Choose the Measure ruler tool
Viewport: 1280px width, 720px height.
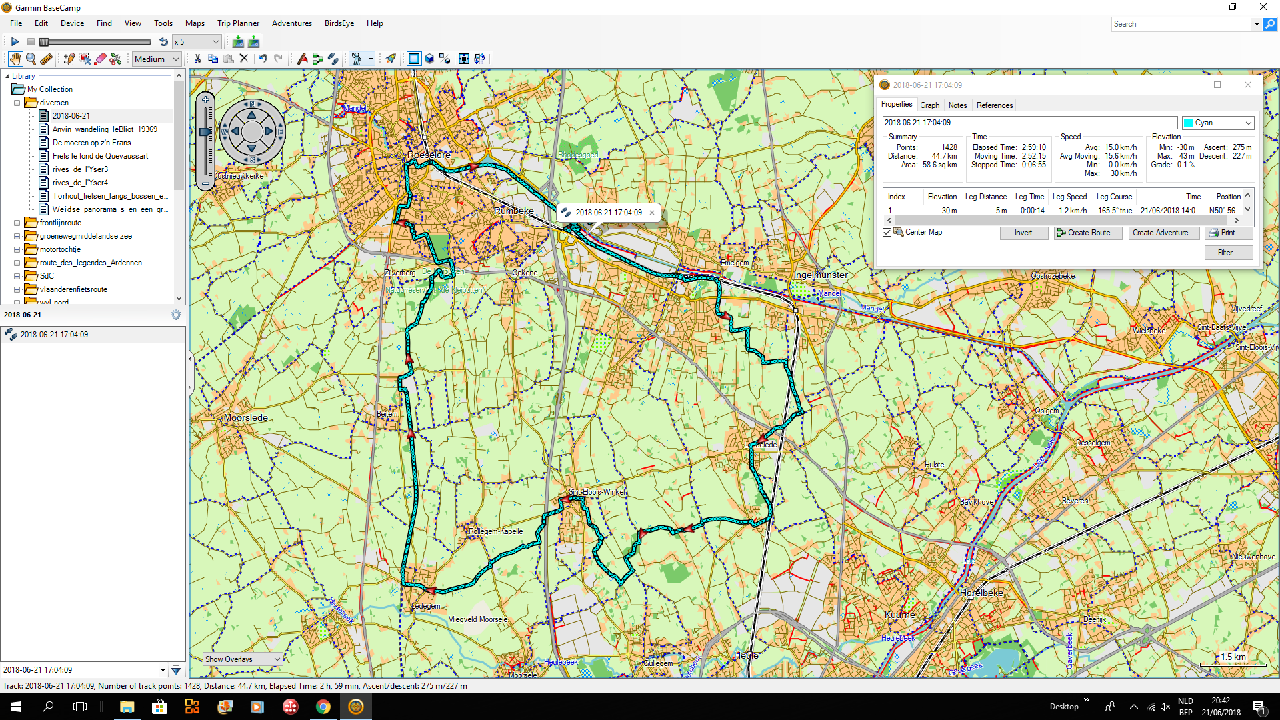tap(46, 59)
